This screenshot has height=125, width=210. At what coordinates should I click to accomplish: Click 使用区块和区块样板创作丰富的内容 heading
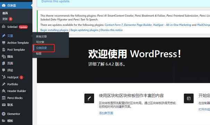click(131, 96)
